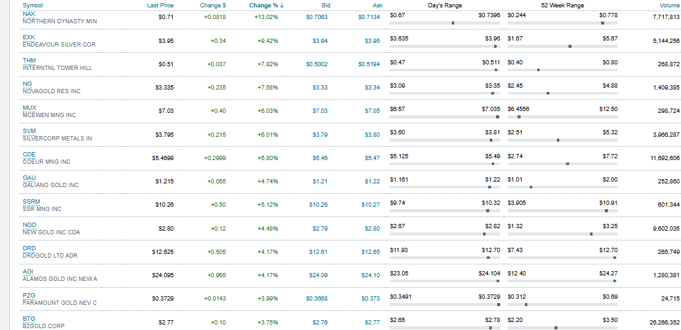Click the THM ticker symbol
681x330 pixels.
tap(29, 61)
